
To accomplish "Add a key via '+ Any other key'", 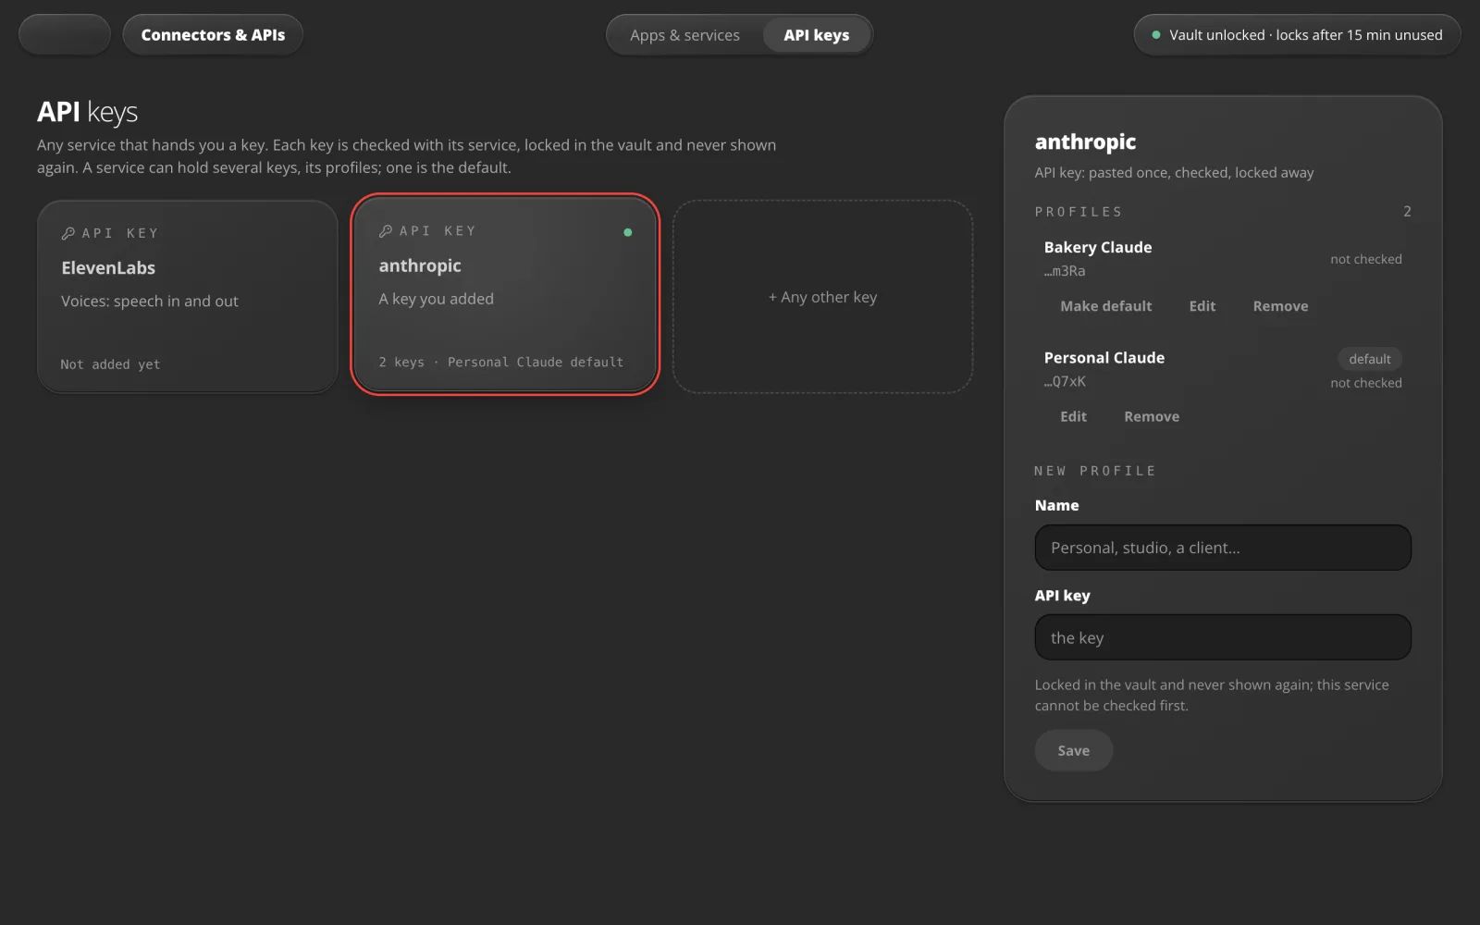I will [x=822, y=297].
